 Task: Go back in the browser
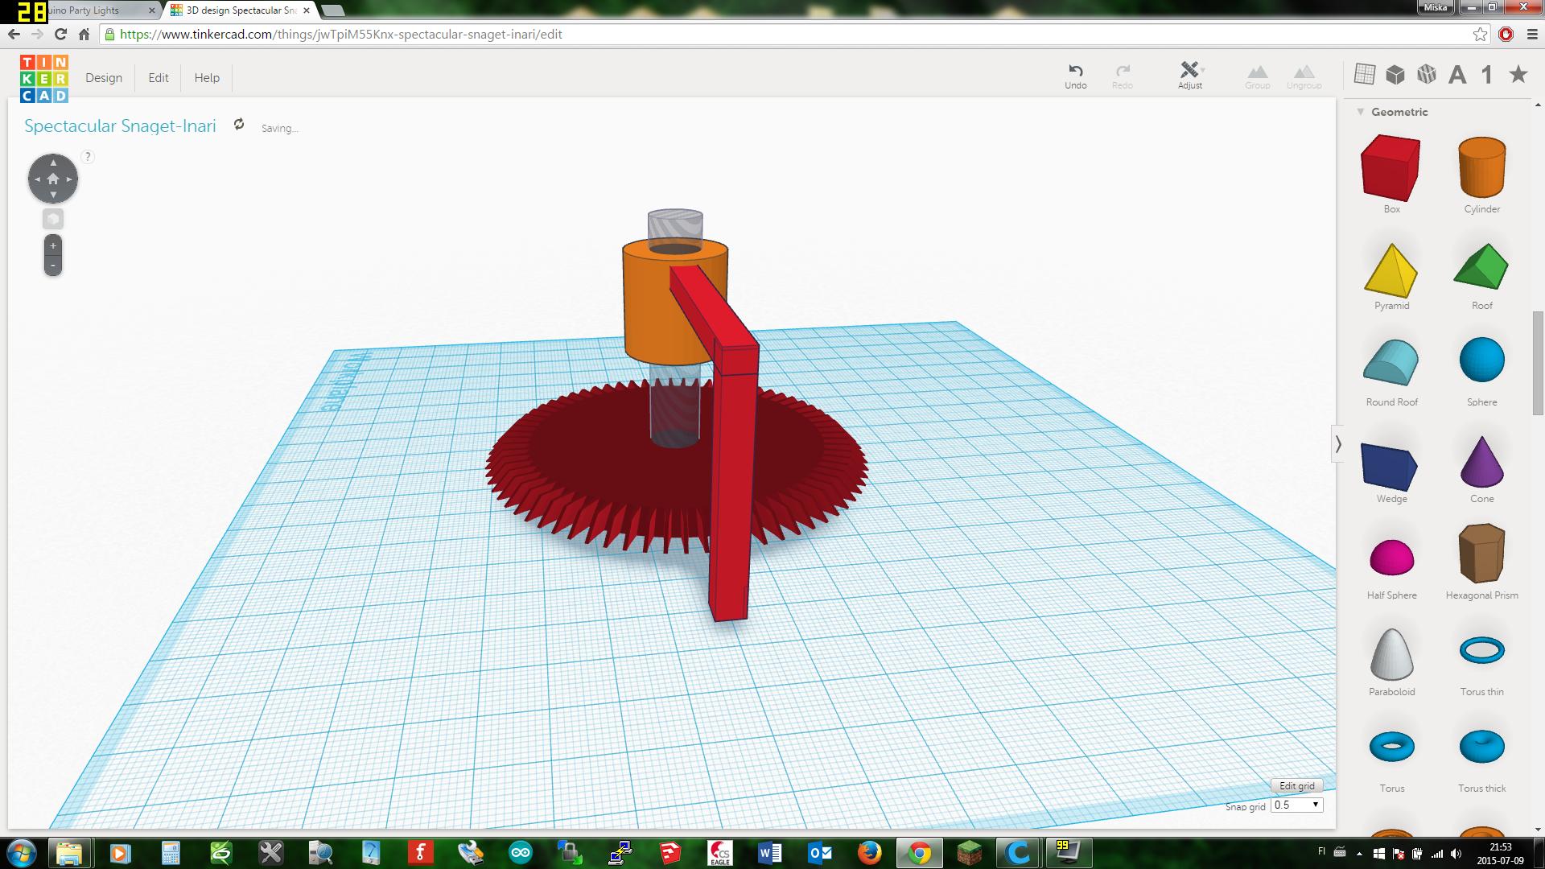13,35
